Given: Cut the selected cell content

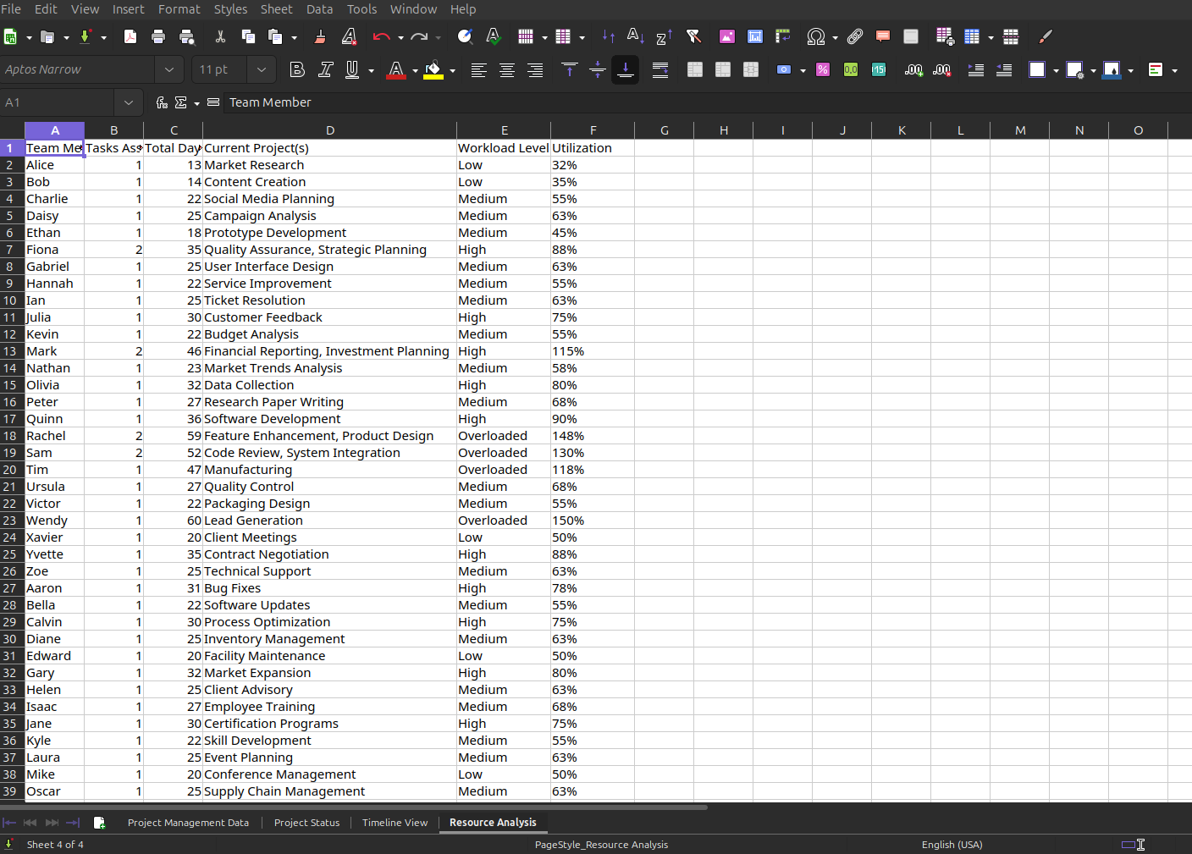Looking at the screenshot, I should pos(220,36).
